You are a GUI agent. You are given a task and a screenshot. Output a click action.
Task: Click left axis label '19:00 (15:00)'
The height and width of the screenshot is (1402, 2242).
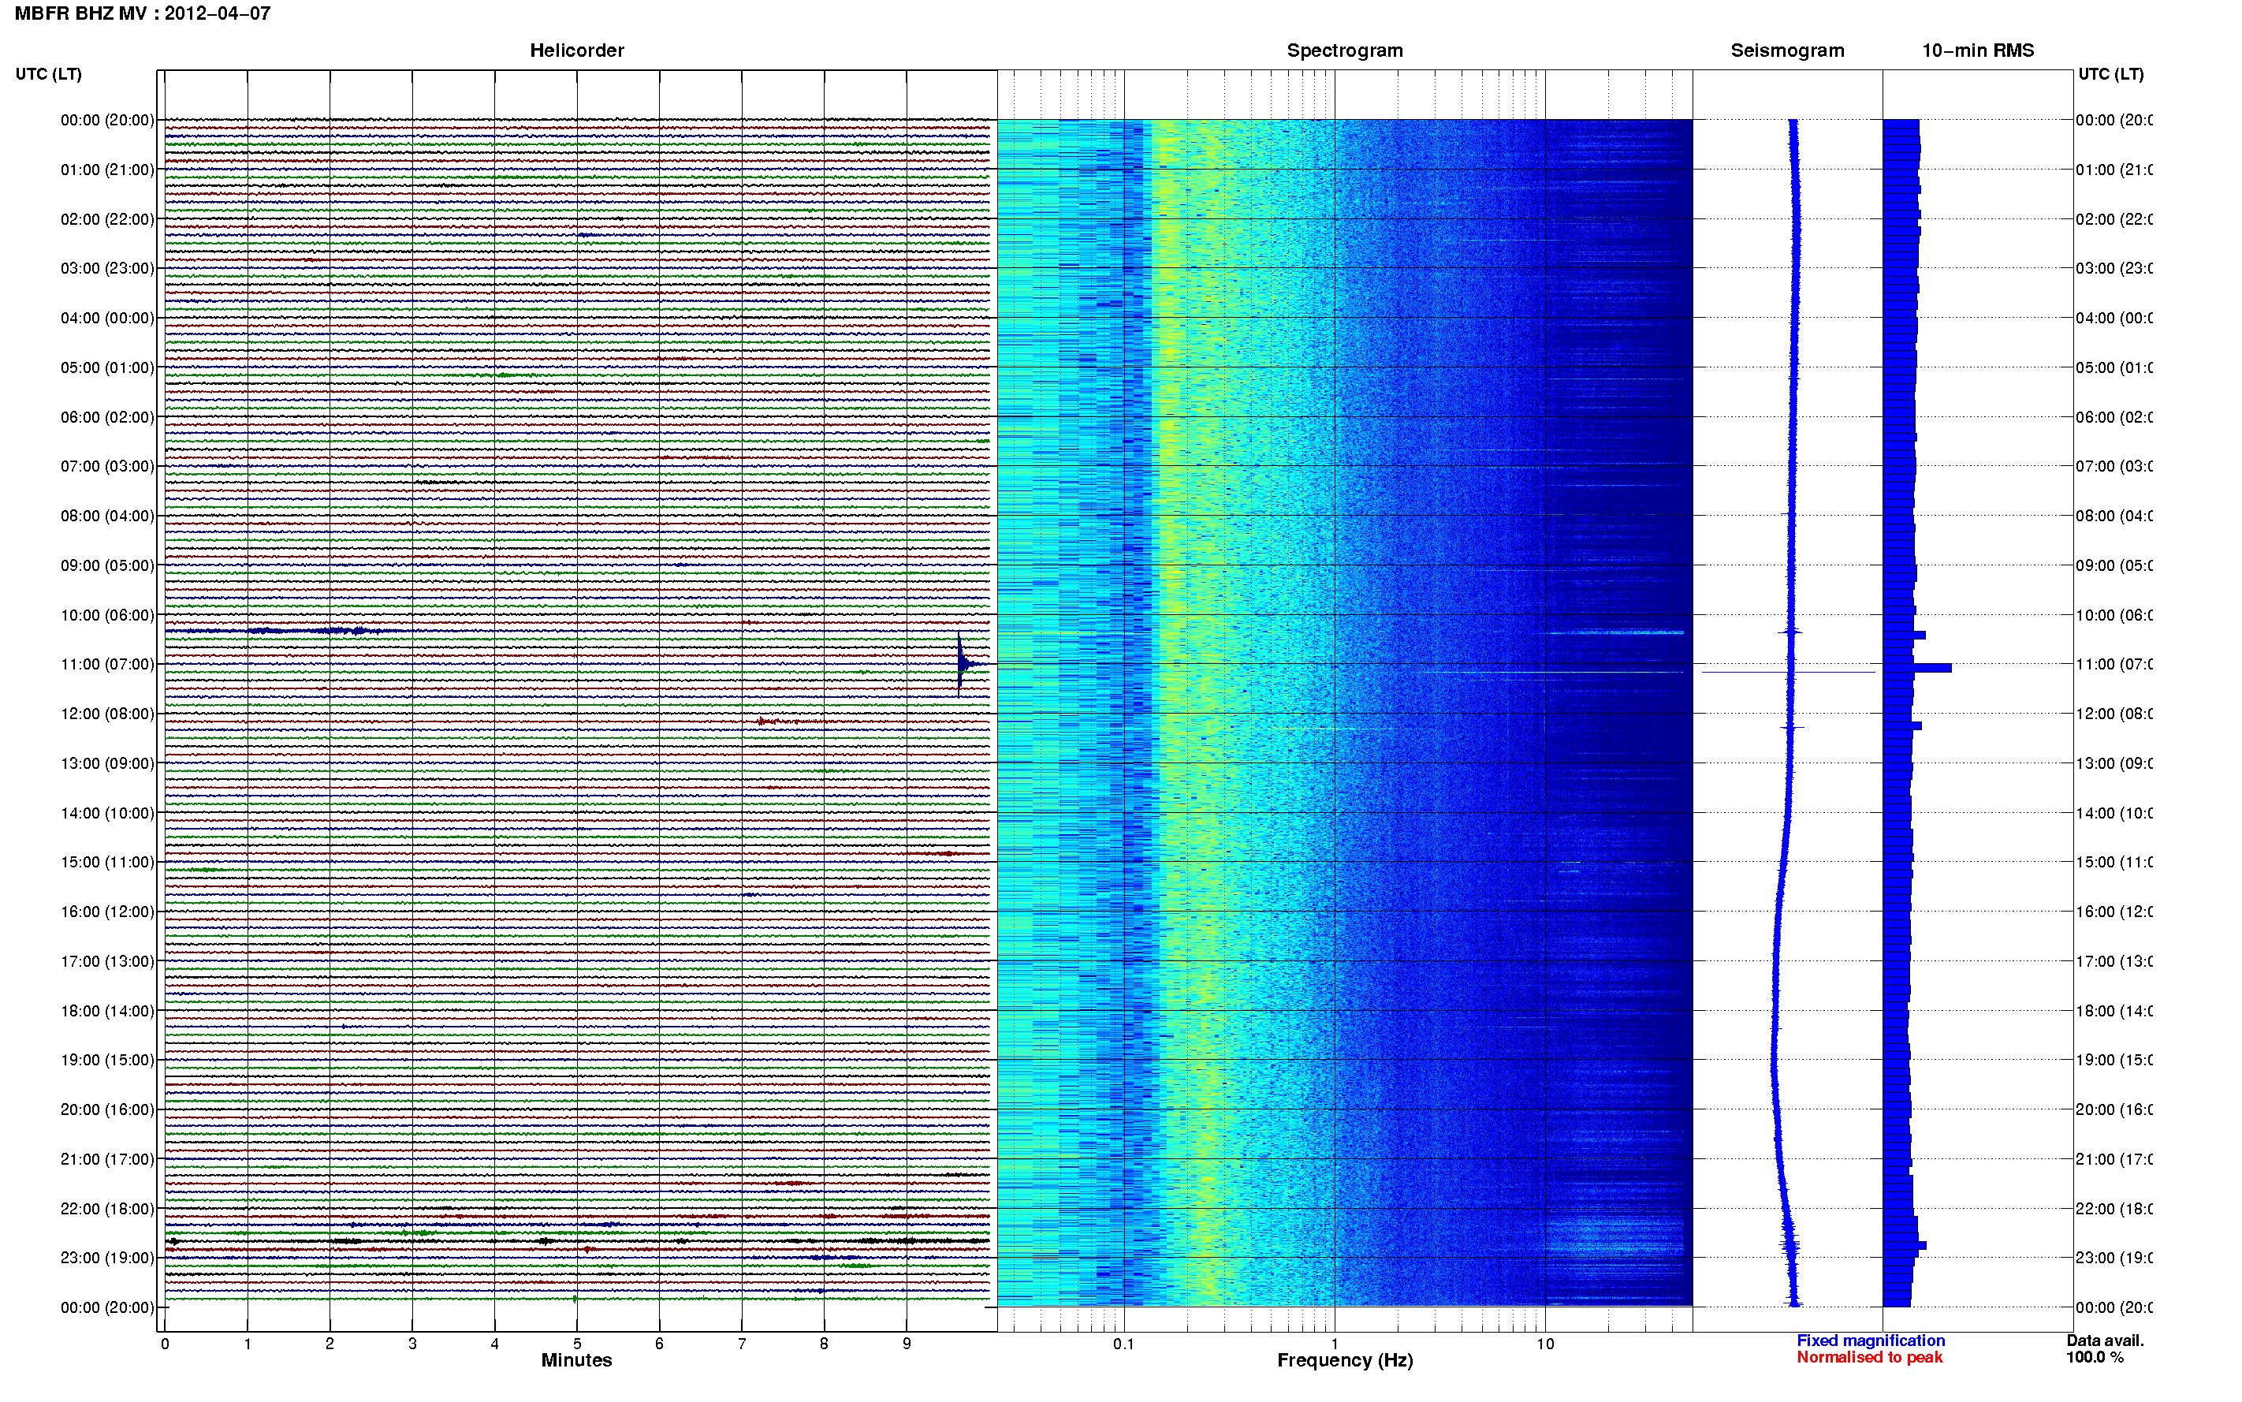point(107,1060)
